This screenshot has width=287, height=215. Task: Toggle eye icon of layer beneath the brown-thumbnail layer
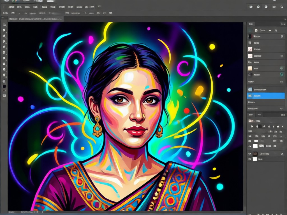pyautogui.click(x=249, y=159)
